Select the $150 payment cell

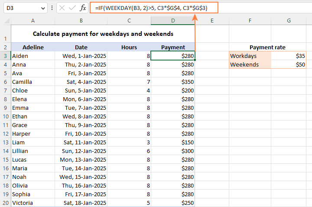[173, 143]
